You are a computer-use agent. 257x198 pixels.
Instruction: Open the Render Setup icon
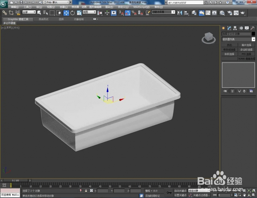pos(230,13)
